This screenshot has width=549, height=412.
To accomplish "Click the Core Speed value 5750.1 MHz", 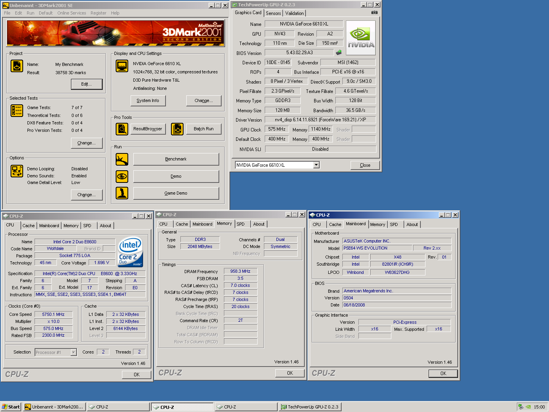I will click(53, 314).
